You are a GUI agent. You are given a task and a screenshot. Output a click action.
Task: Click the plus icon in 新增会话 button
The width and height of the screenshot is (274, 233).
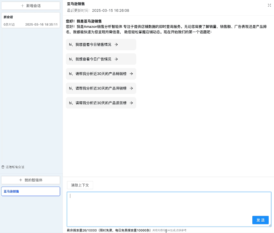click(x=22, y=6)
